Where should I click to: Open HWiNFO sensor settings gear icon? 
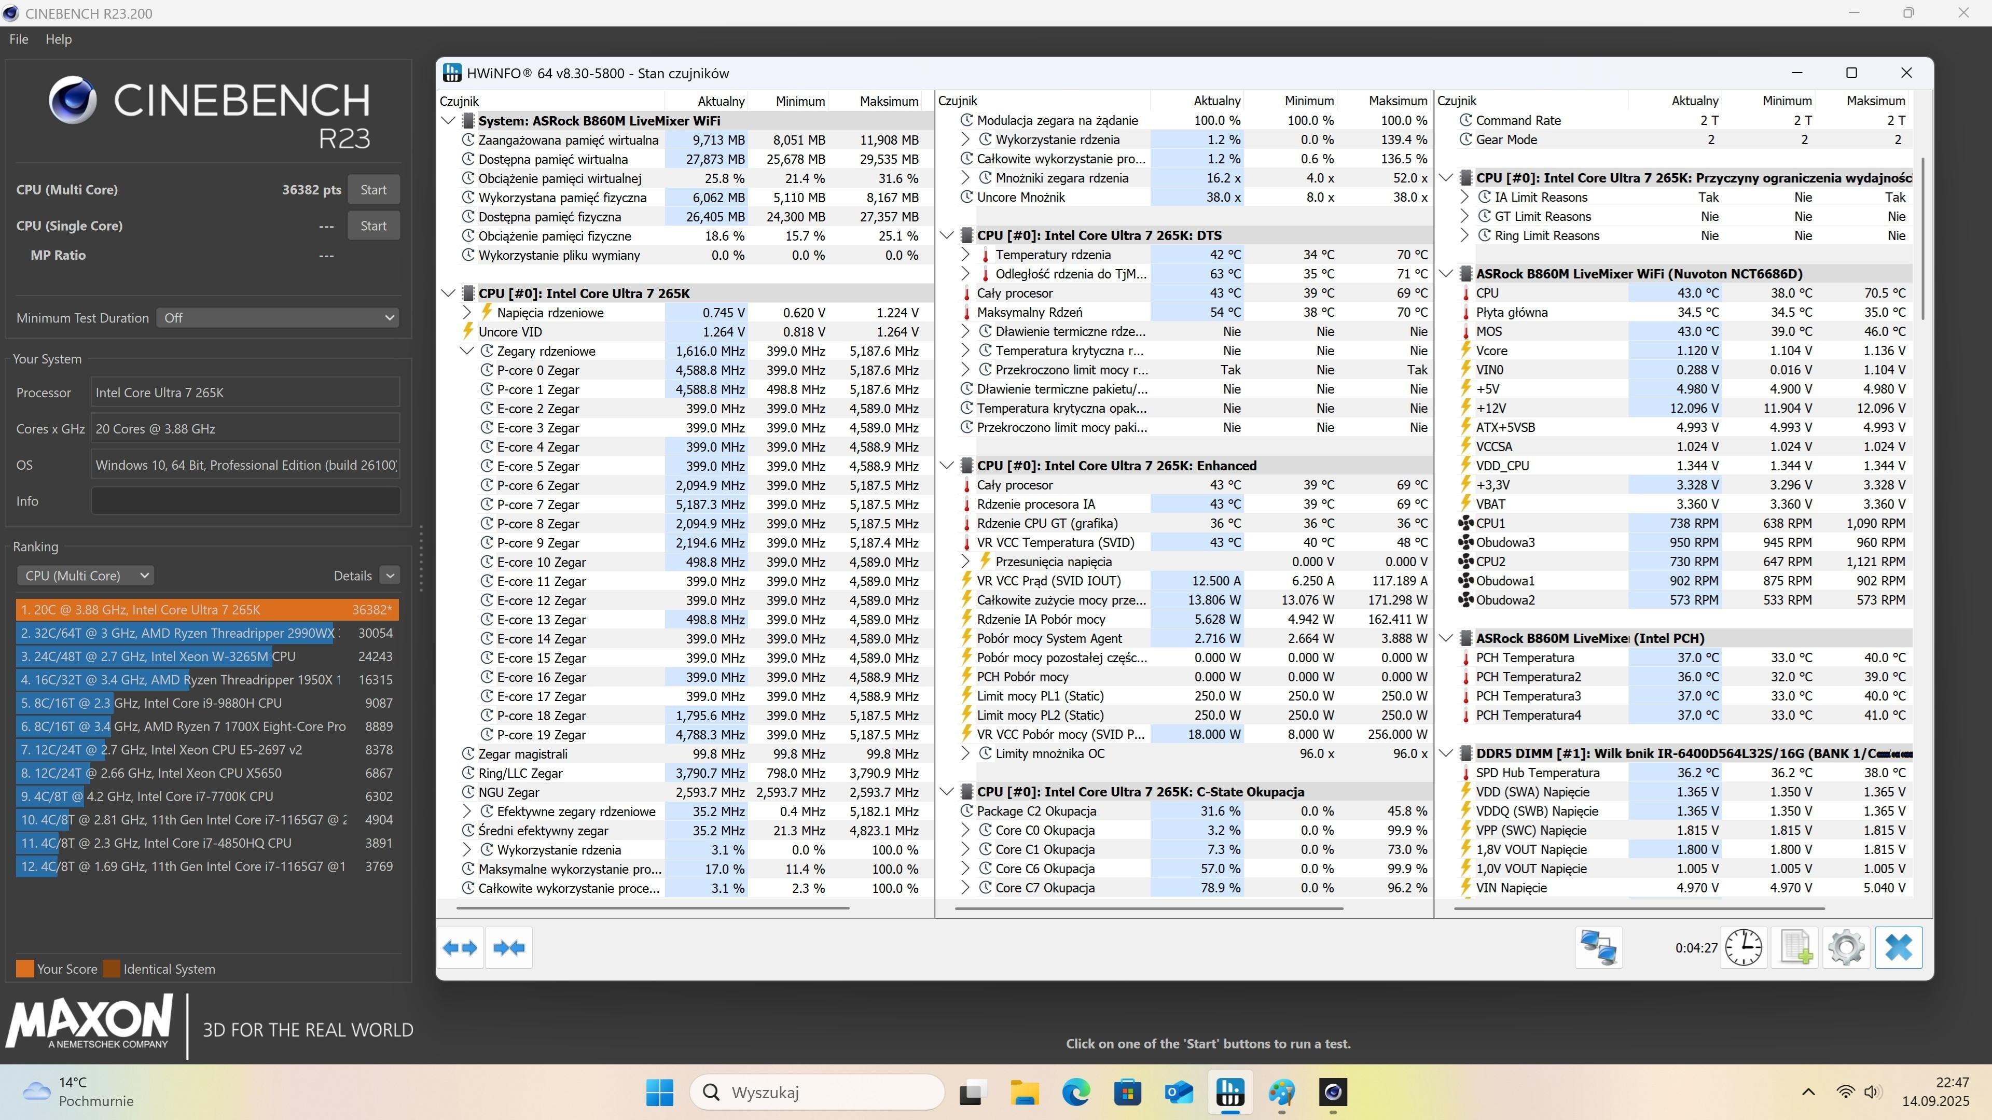[1847, 948]
